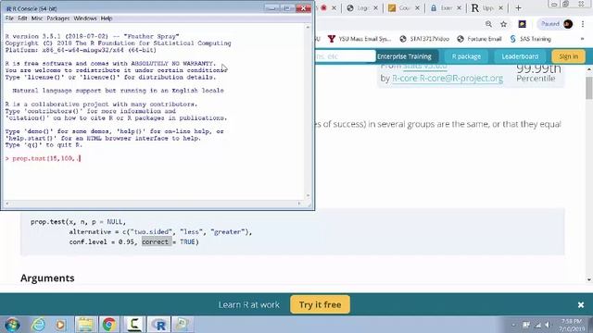The image size is (593, 333).
Task: Open the Action Center flag tray icon
Action: point(526,325)
